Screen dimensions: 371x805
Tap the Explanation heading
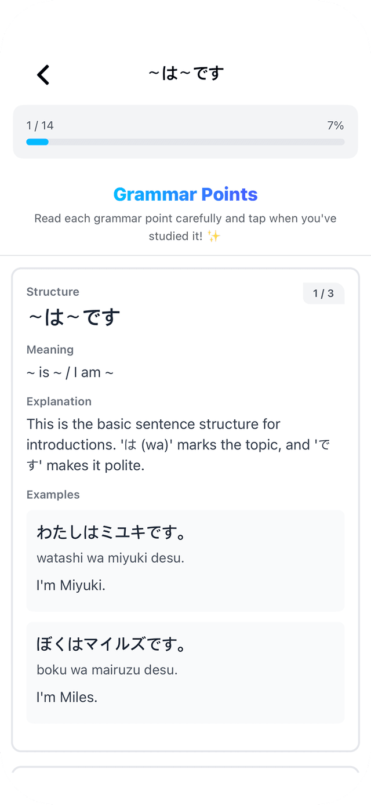coord(59,401)
